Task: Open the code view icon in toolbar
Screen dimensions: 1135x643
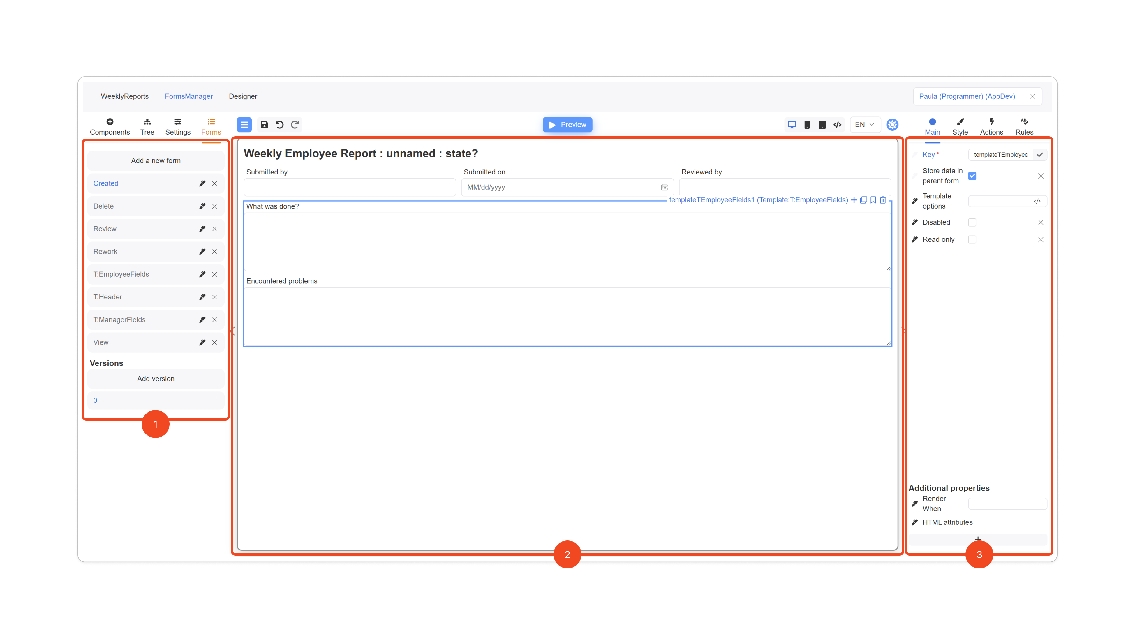Action: (x=837, y=125)
